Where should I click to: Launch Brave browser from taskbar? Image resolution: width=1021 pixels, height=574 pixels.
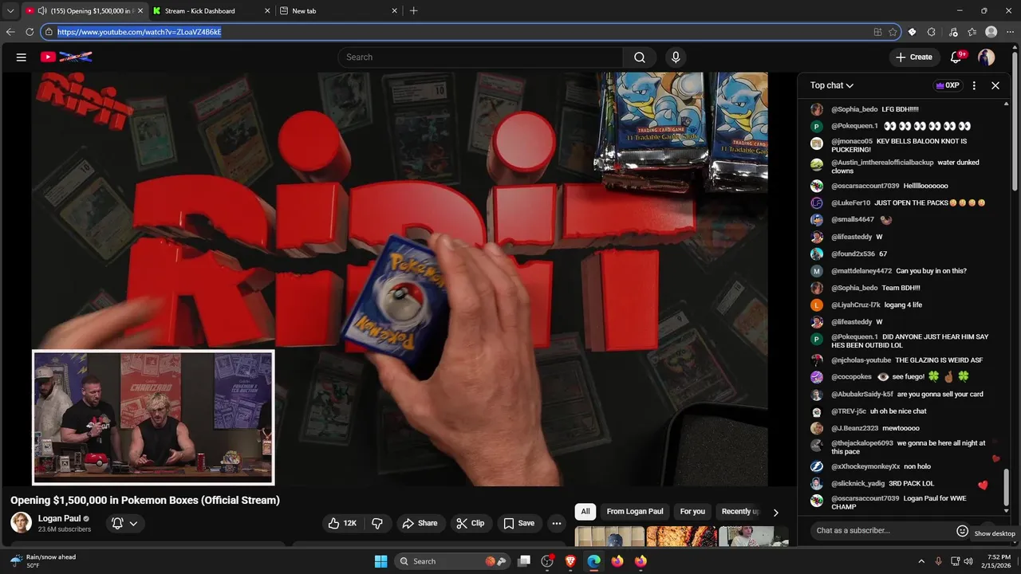[570, 561]
